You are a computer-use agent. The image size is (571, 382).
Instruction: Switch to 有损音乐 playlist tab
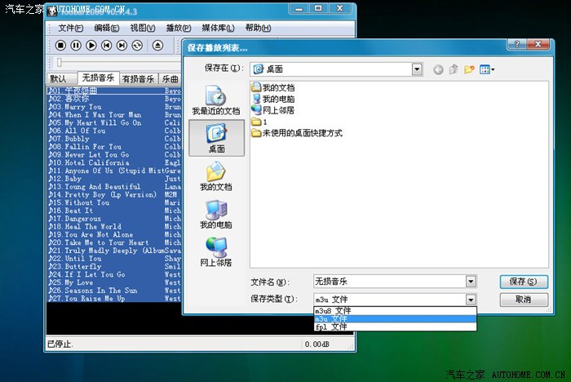coord(138,78)
